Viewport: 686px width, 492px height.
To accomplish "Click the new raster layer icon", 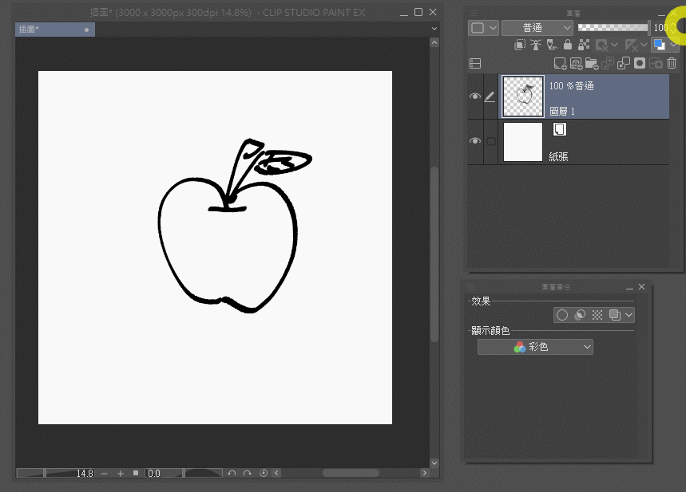I will (560, 64).
